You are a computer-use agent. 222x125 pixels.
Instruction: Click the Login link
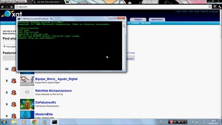tap(178, 11)
